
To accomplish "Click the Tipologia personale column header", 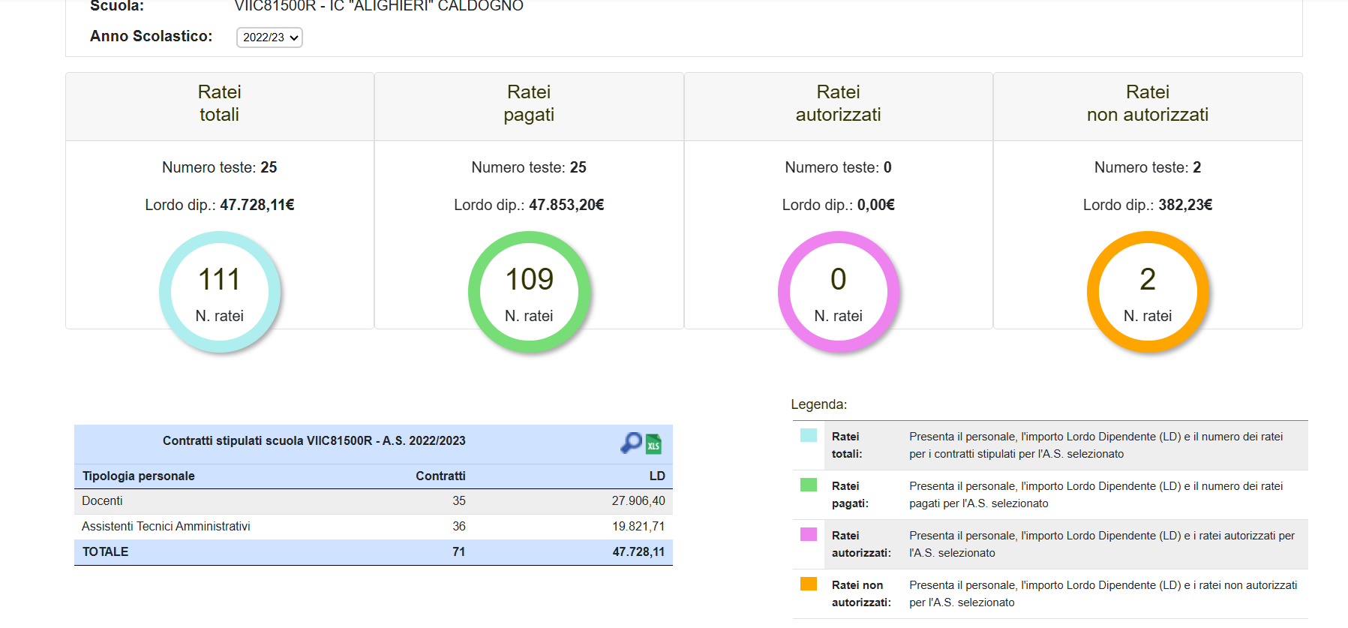I will 138,476.
